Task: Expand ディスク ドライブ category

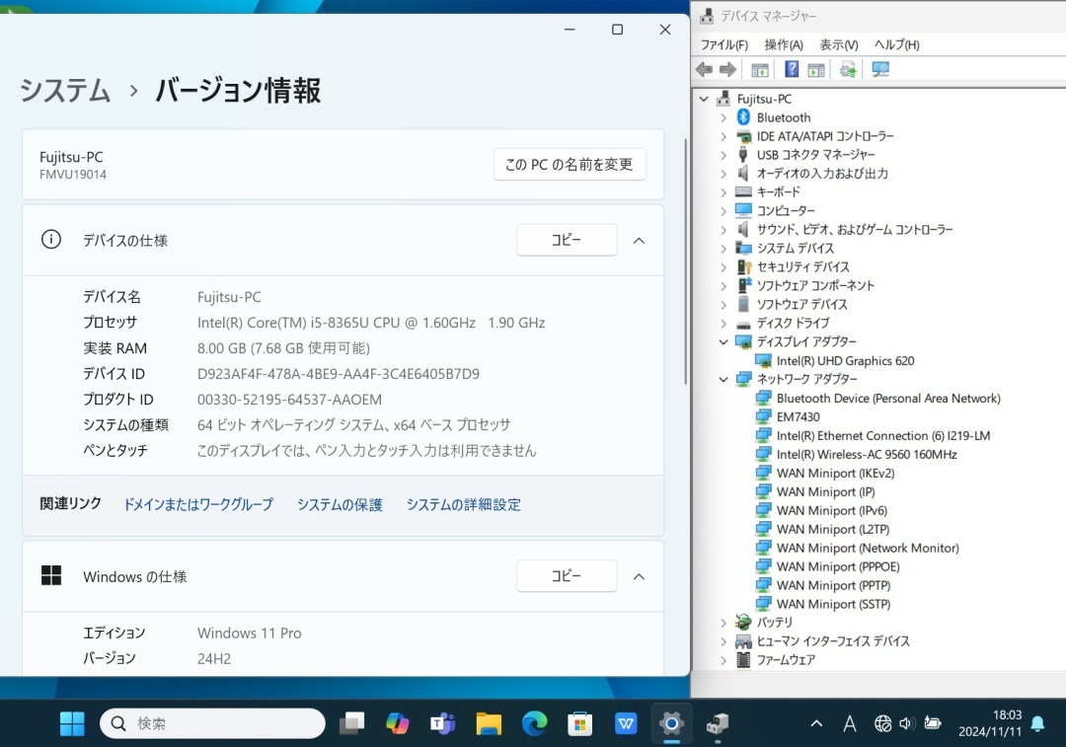Action: pyautogui.click(x=723, y=324)
